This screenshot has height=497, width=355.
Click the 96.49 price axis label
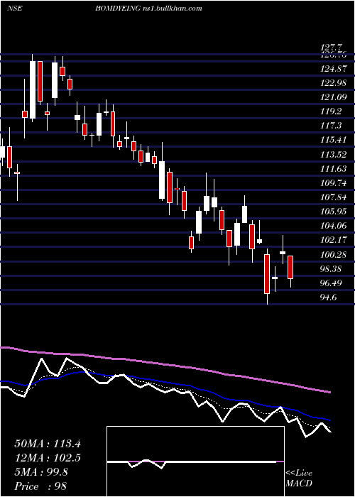pyautogui.click(x=332, y=283)
